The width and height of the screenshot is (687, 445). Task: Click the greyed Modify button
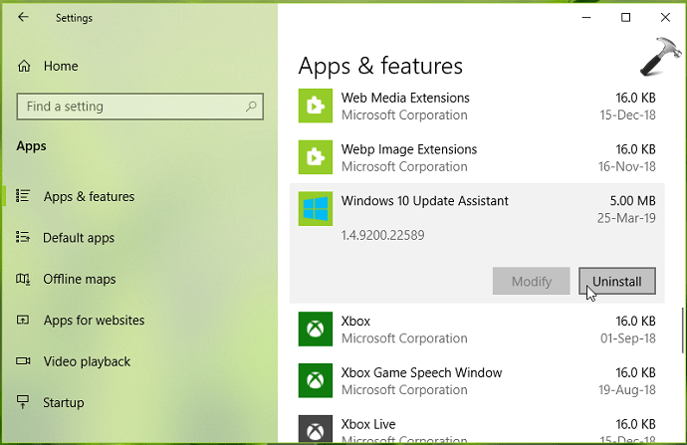(531, 281)
